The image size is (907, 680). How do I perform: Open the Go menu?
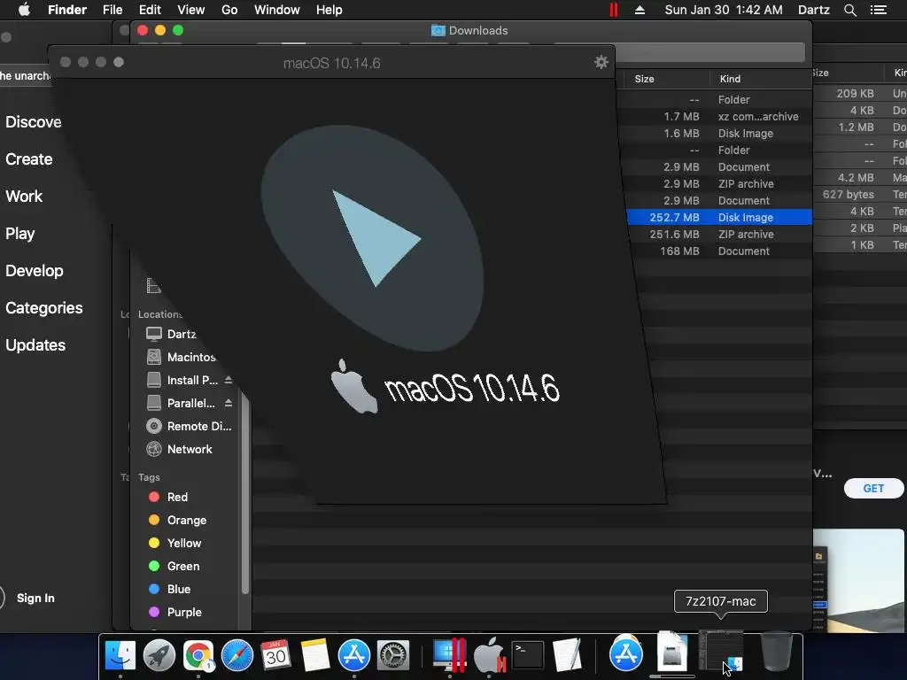coord(229,10)
